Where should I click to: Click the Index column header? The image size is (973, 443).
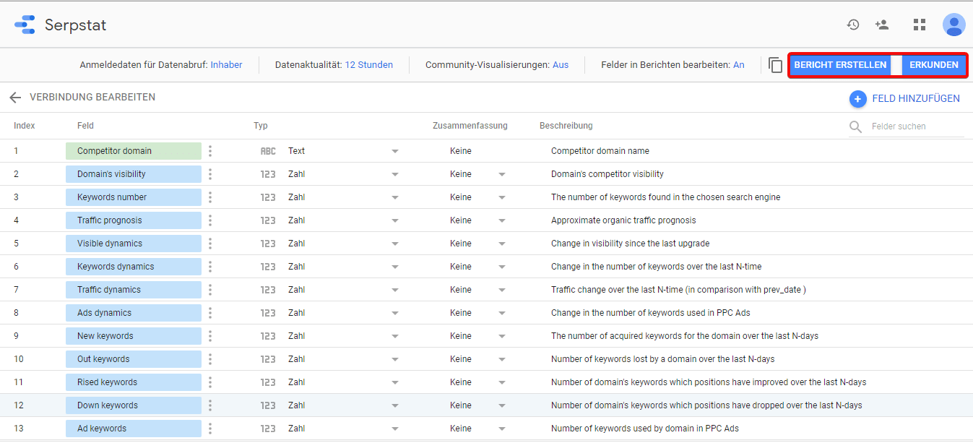(x=25, y=126)
